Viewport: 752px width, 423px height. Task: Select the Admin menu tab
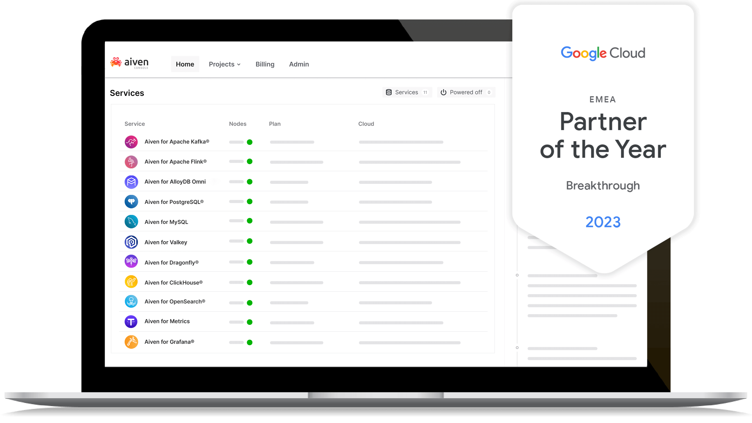click(x=299, y=64)
